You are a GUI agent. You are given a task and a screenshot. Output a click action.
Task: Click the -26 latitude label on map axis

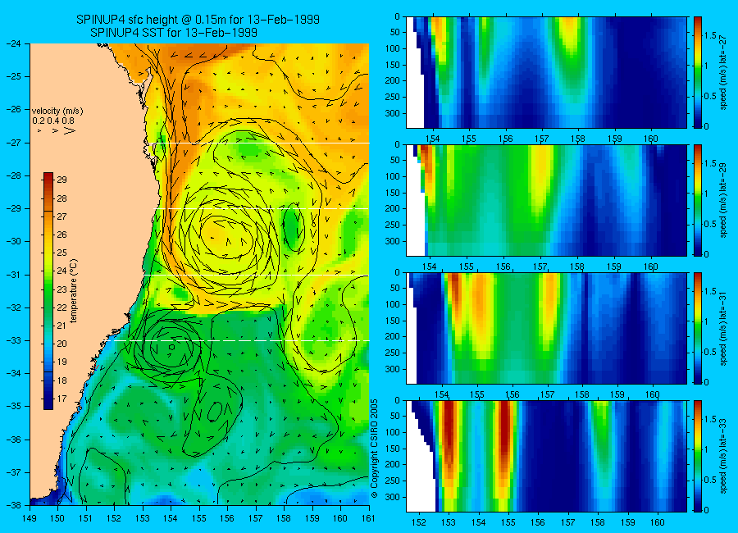[15, 109]
